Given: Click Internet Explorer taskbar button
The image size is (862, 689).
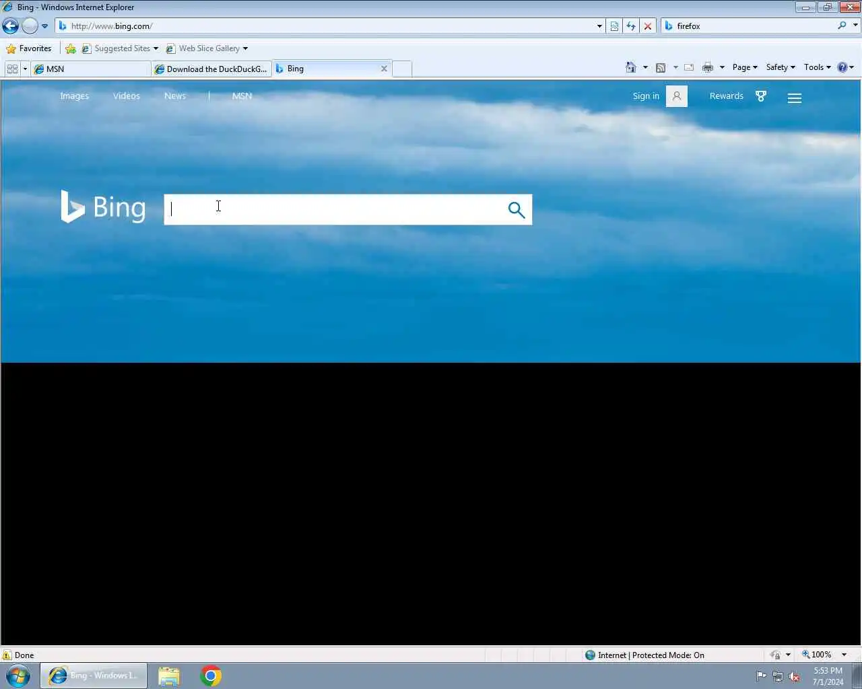Looking at the screenshot, I should (x=94, y=676).
